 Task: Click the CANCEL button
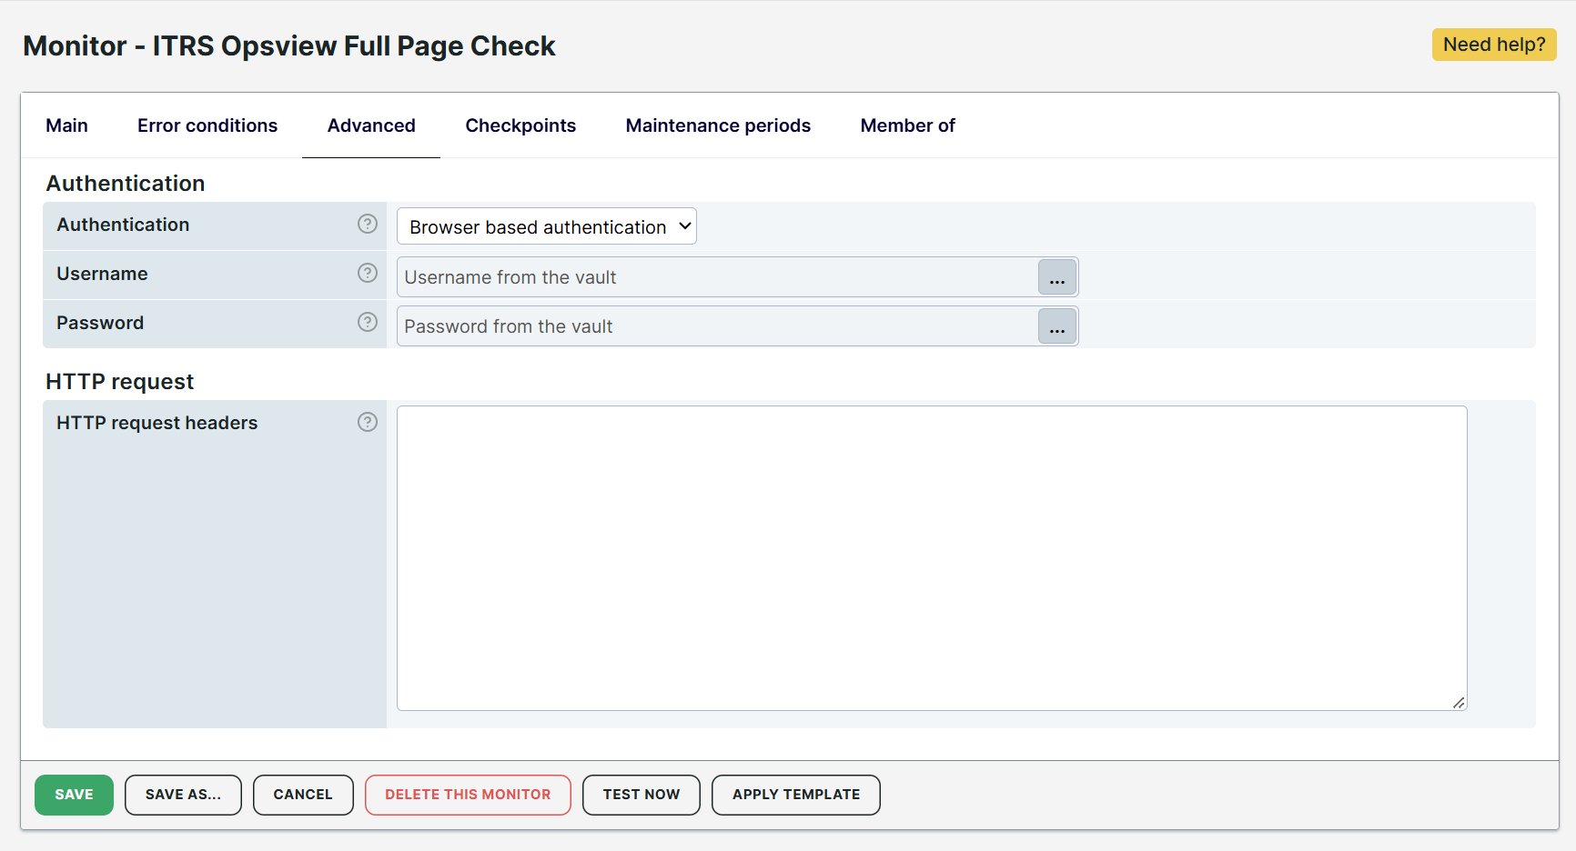tap(303, 795)
